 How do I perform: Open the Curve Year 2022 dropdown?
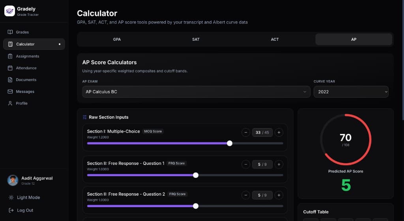[351, 92]
